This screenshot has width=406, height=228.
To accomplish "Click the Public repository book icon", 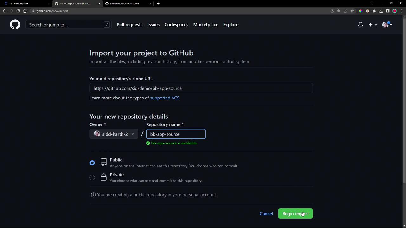I will pyautogui.click(x=103, y=162).
